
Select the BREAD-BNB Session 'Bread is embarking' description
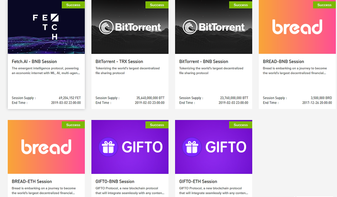295,71
